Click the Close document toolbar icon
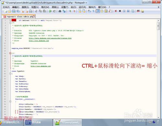Viewport: 162px width, 126px height. click(x=22, y=11)
